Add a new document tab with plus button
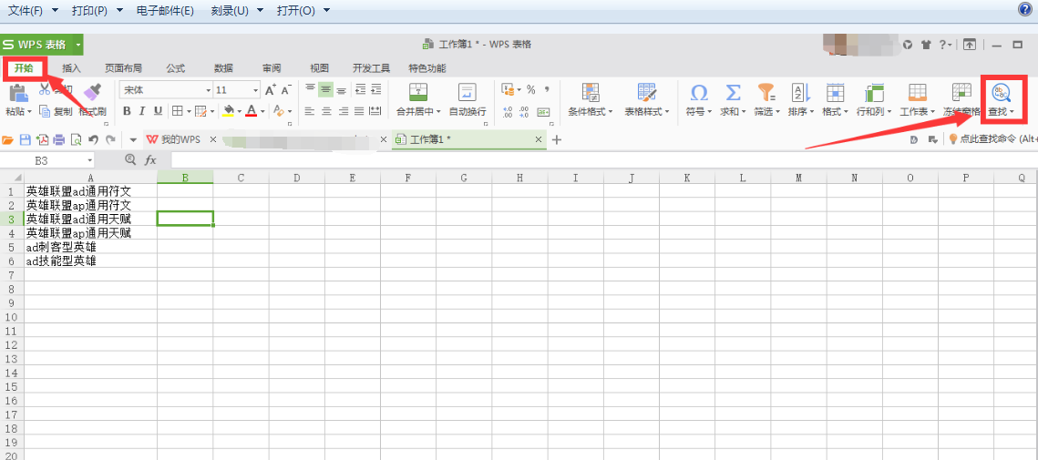The height and width of the screenshot is (460, 1038). (x=557, y=139)
